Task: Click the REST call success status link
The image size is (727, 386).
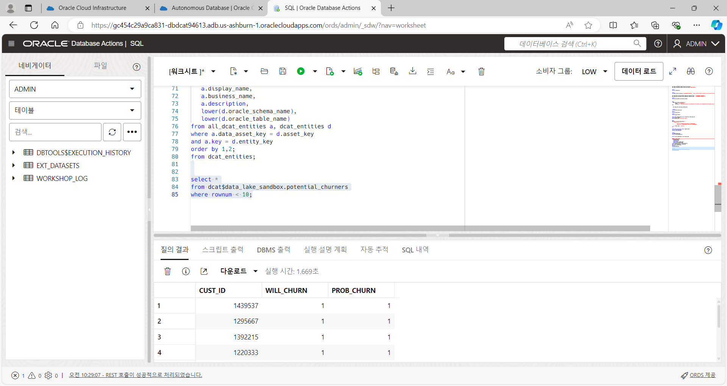Action: pyautogui.click(x=136, y=375)
